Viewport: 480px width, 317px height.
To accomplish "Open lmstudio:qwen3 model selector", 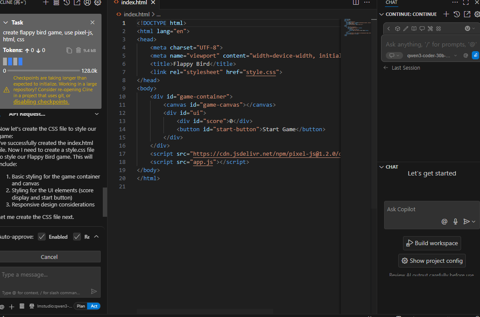I will pyautogui.click(x=55, y=306).
